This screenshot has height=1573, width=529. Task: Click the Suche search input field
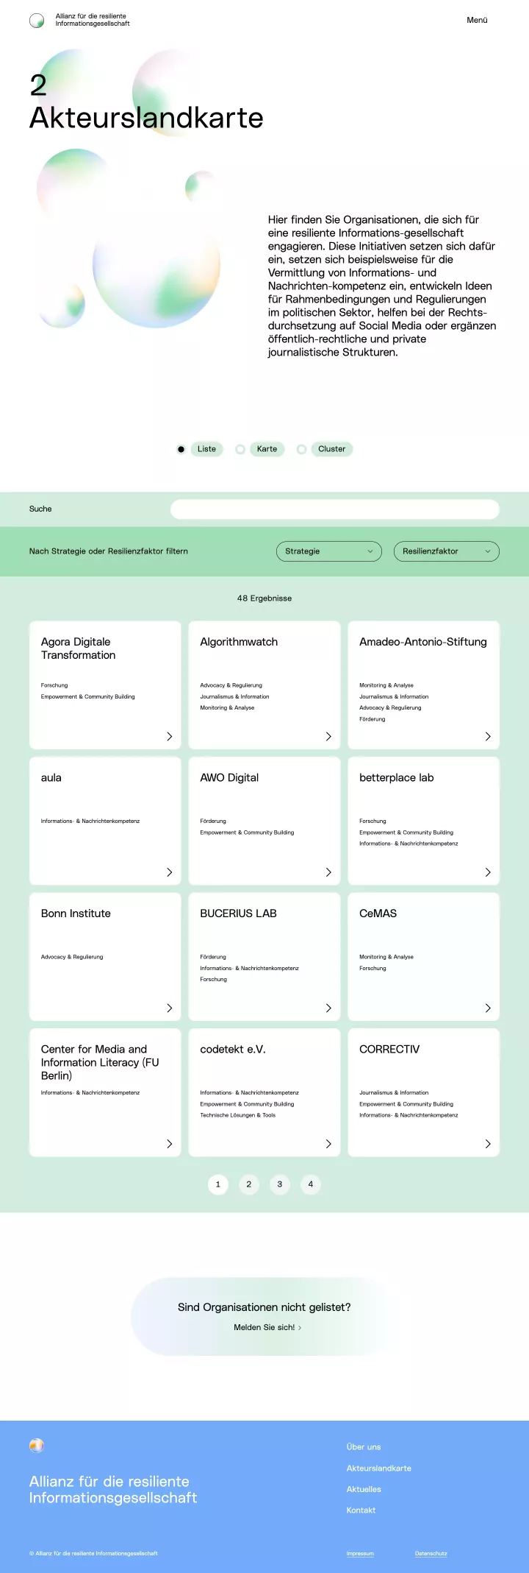(x=335, y=509)
